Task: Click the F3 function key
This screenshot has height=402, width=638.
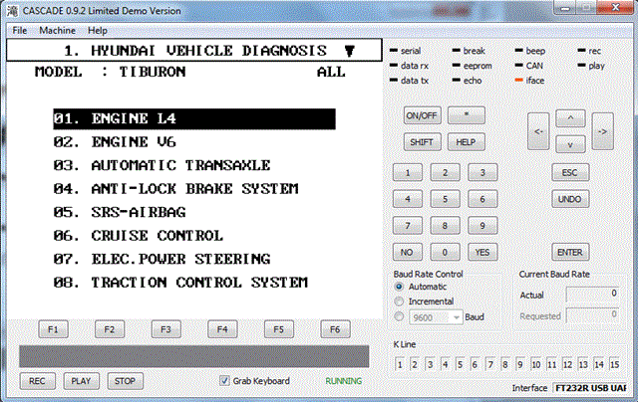Action: pyautogui.click(x=166, y=329)
